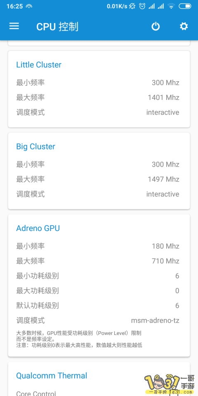The image size is (198, 396).
Task: Tap the Wi-Fi status bar icon
Action: coord(171,6)
